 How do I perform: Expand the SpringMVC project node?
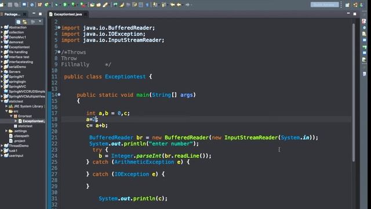point(2,87)
